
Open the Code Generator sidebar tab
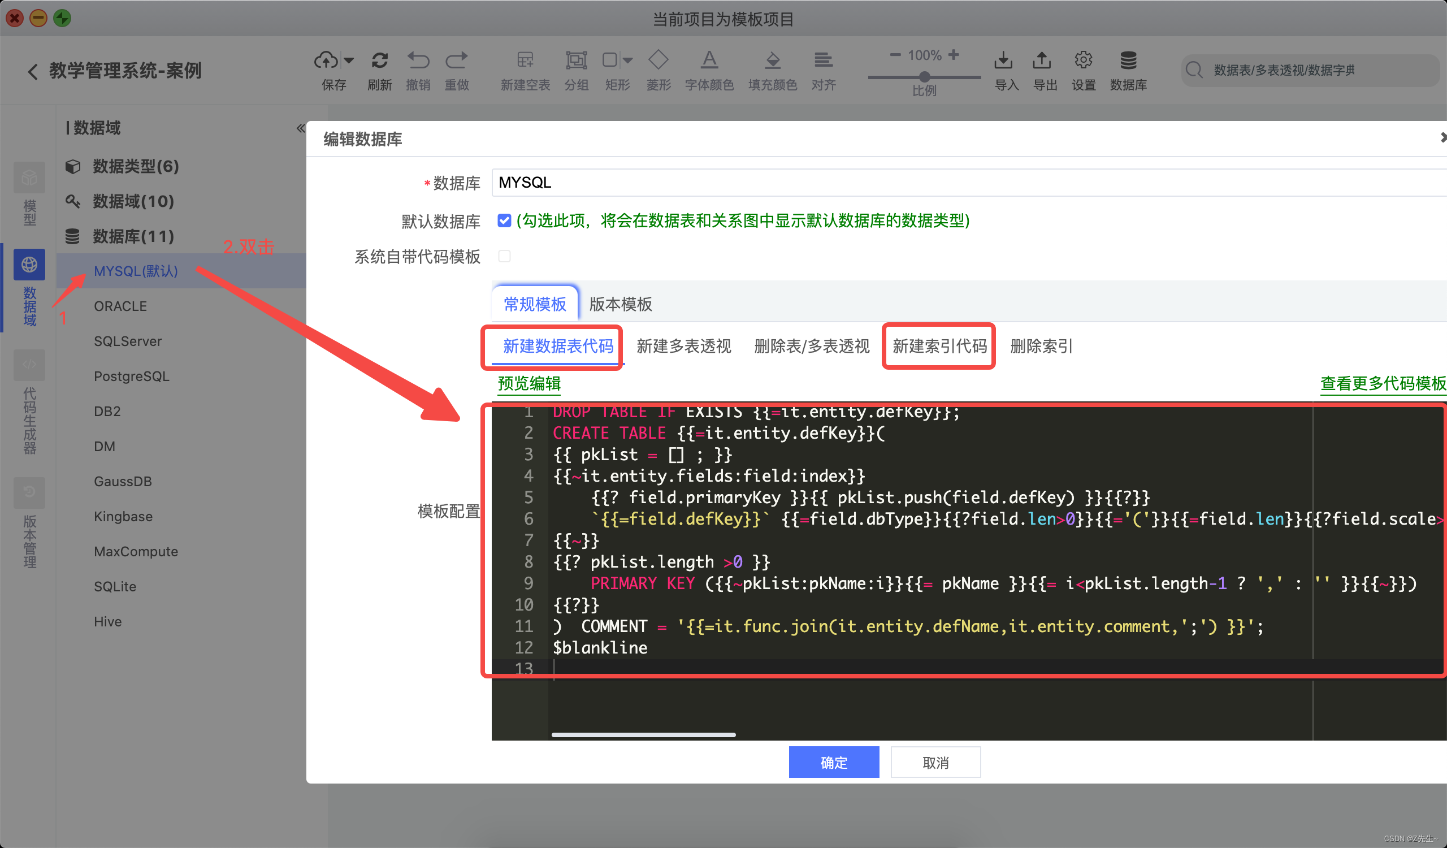point(29,402)
